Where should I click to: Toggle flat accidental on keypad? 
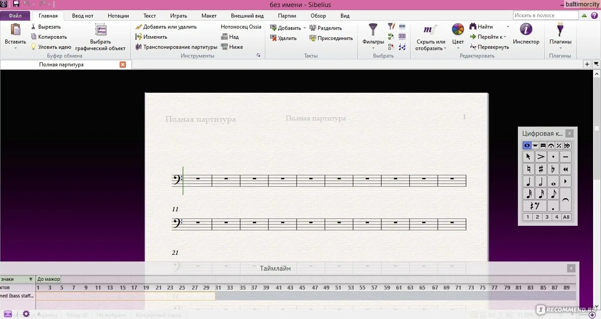pyautogui.click(x=553, y=169)
